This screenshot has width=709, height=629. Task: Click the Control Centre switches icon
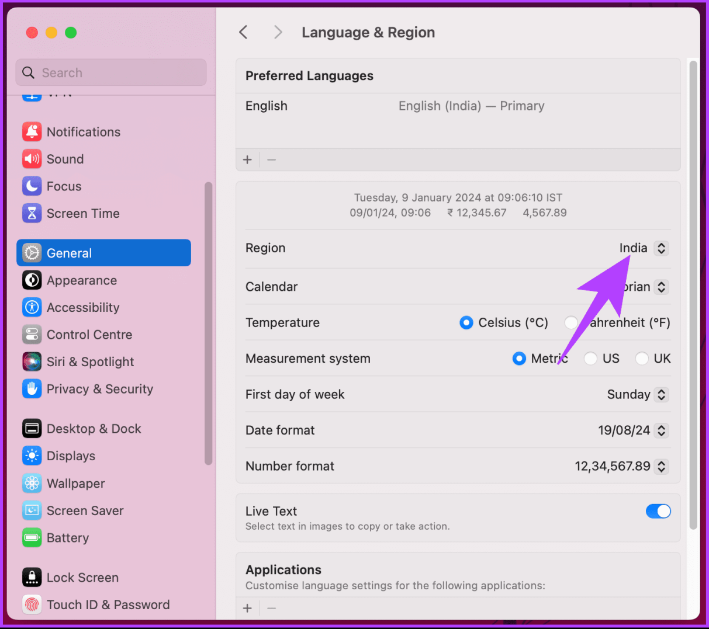coord(32,335)
